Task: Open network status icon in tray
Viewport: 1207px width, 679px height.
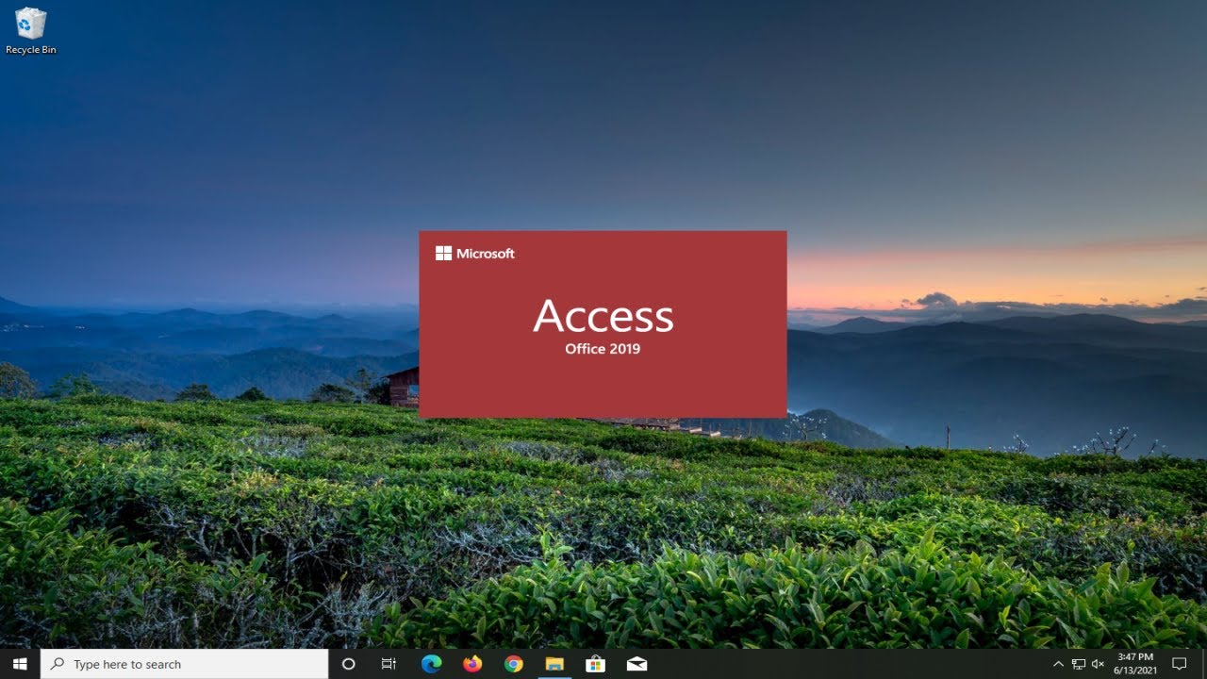Action: click(1079, 664)
